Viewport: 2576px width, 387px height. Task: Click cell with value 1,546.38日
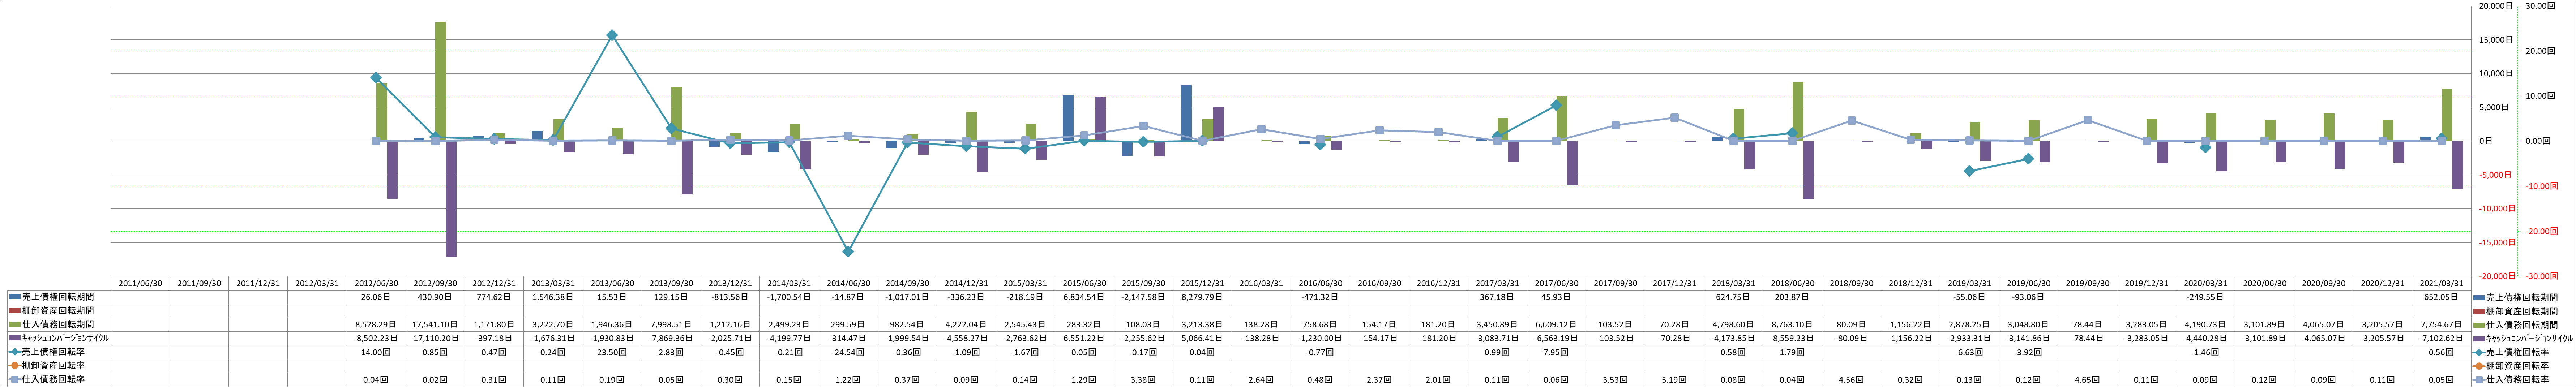(x=553, y=297)
